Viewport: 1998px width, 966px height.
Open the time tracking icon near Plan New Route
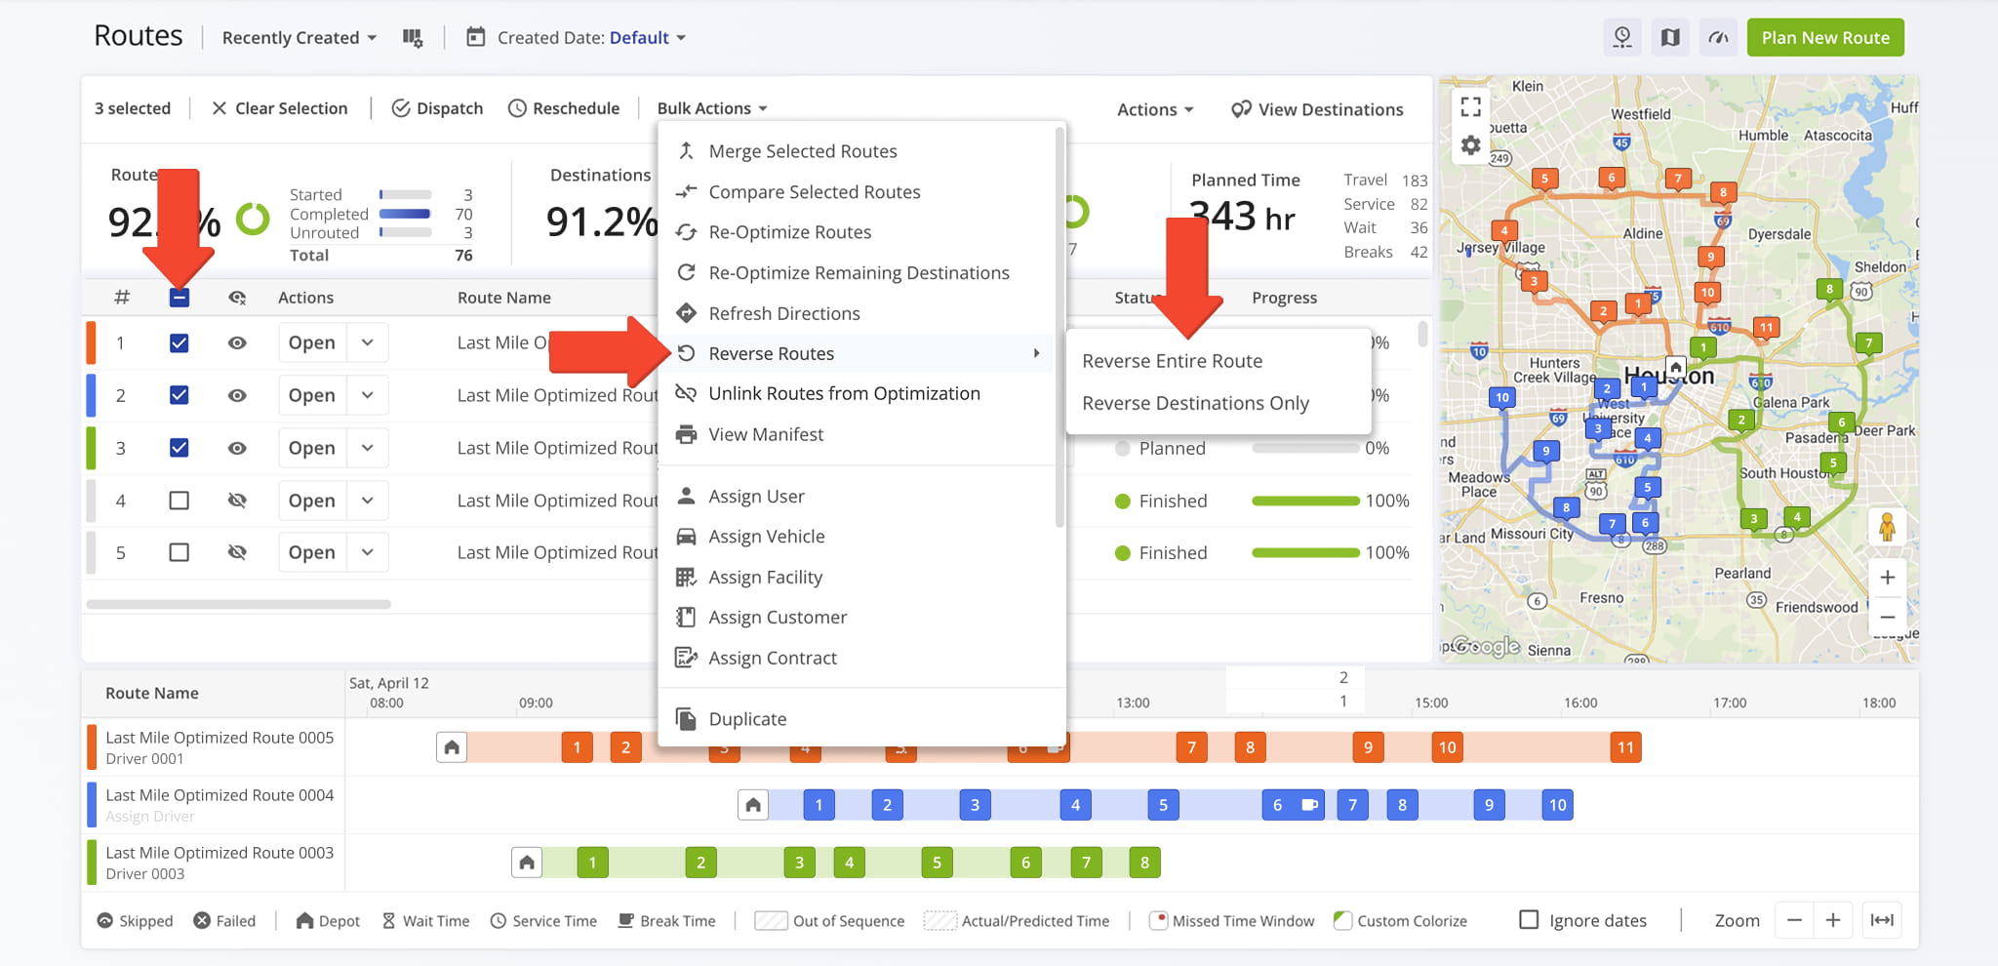click(x=1622, y=37)
